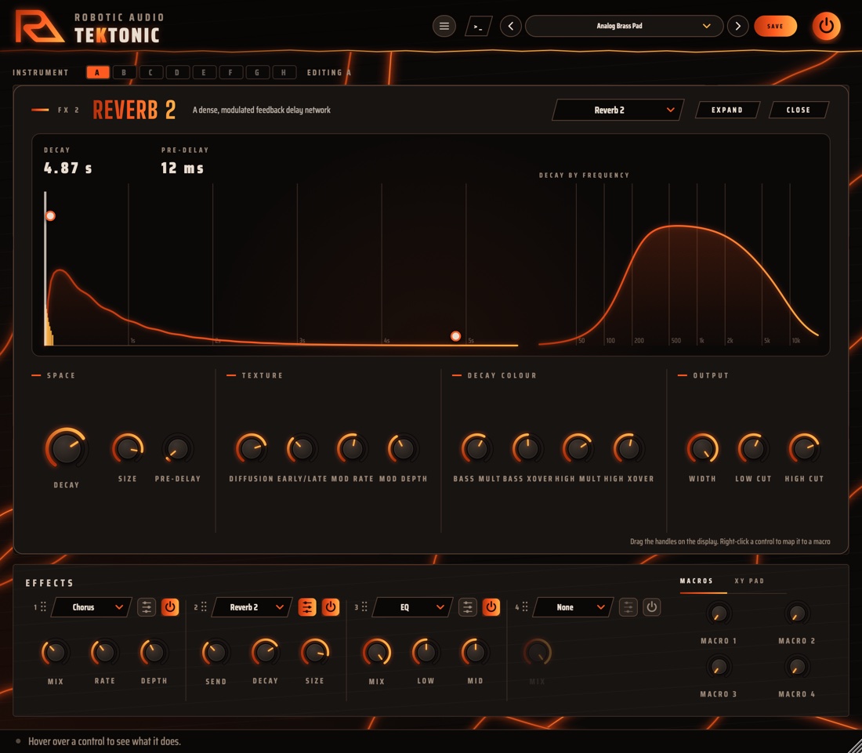
Task: Click the MACRO 1 knob
Action: point(719,614)
